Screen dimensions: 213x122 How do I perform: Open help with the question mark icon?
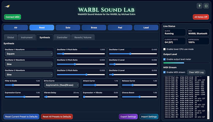point(199,6)
